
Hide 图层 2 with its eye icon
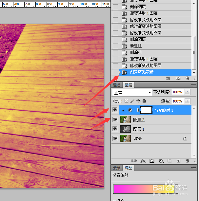[x=115, y=119]
